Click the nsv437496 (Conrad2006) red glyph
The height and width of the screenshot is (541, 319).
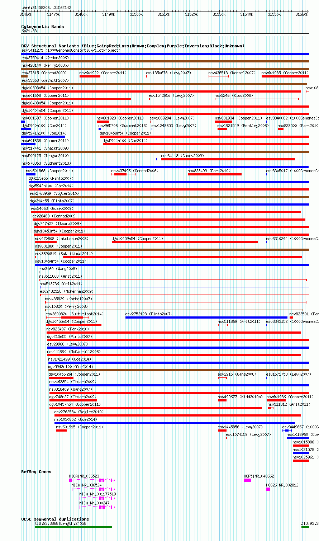124,174
